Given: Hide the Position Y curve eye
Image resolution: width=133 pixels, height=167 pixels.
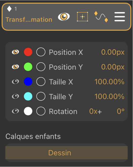Looking at the screenshot, I should point(15,67).
